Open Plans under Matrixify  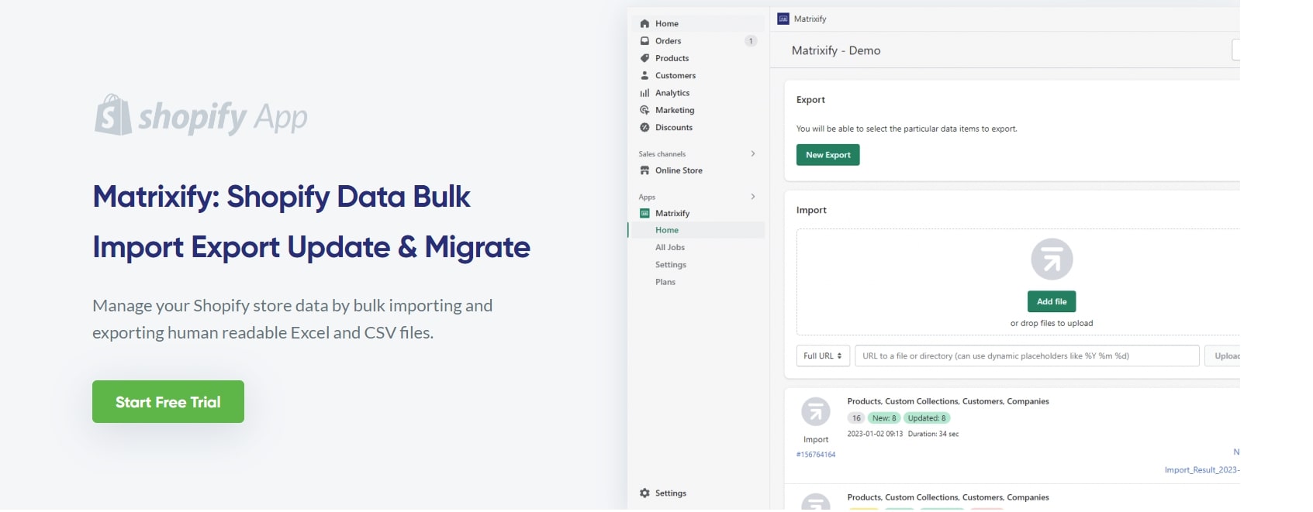coord(665,282)
